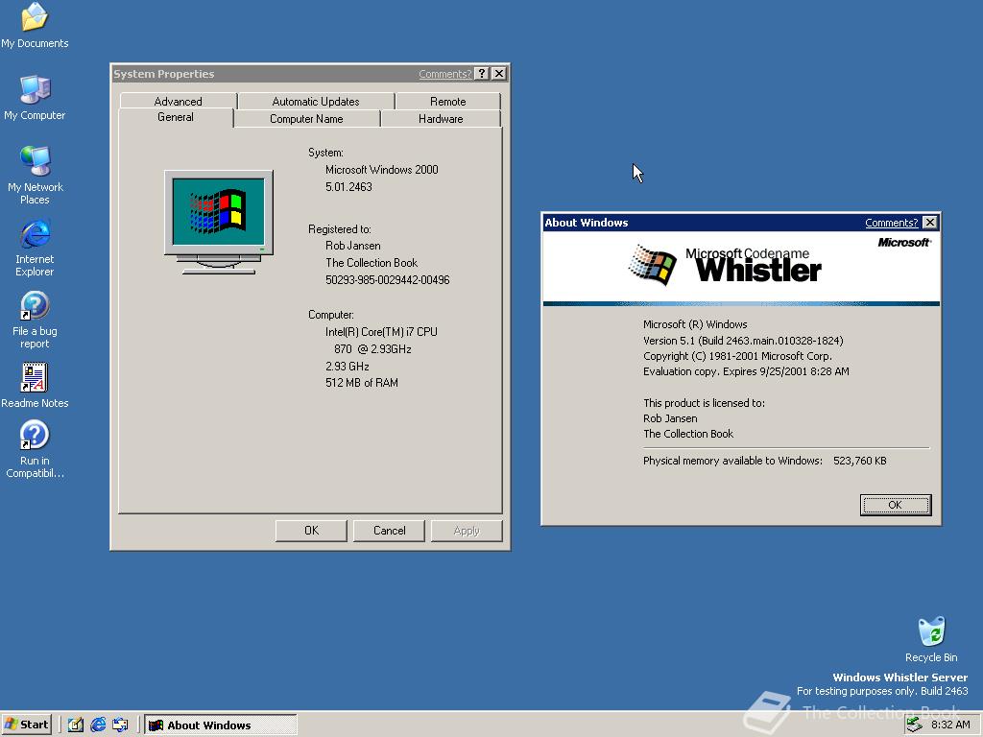
Task: Click Cancel in System Properties
Action: tap(389, 530)
